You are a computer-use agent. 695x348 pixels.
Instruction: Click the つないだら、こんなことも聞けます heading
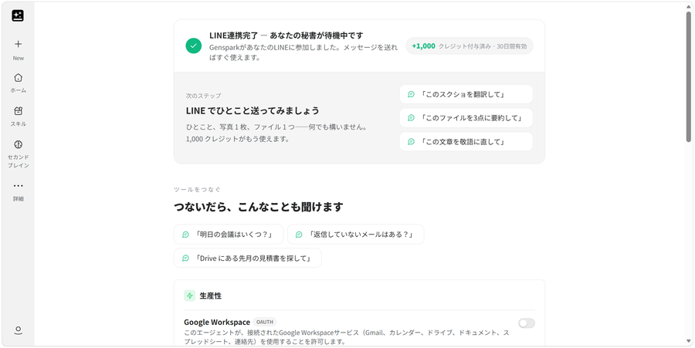(x=259, y=207)
